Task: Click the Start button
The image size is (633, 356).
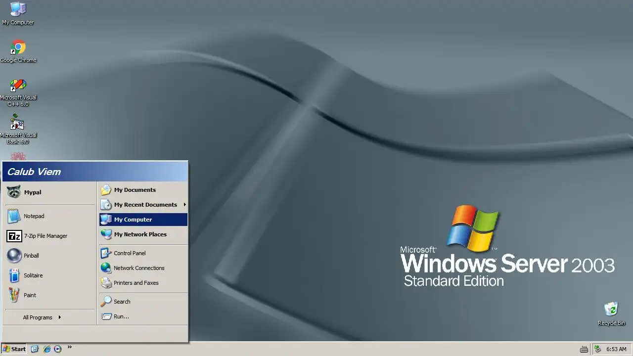Action: [x=14, y=349]
